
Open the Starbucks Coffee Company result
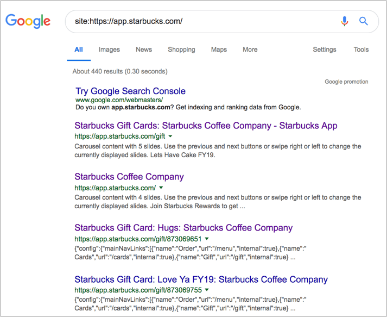point(129,177)
